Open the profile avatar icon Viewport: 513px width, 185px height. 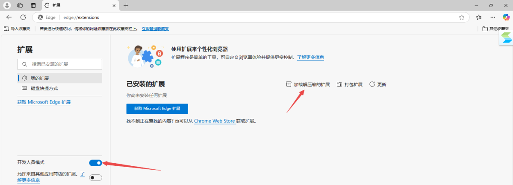click(x=7, y=6)
